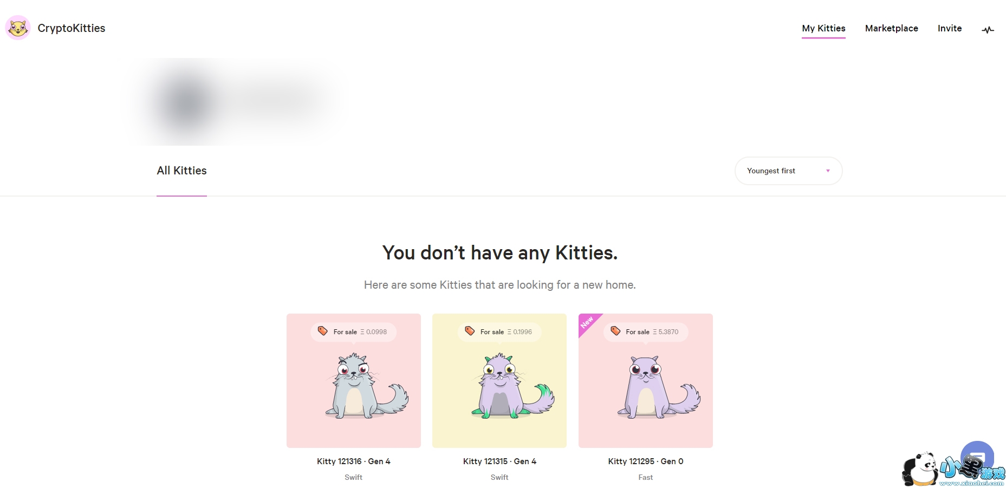Click the CryptoKitties cat logo icon
This screenshot has width=1006, height=488.
[18, 28]
